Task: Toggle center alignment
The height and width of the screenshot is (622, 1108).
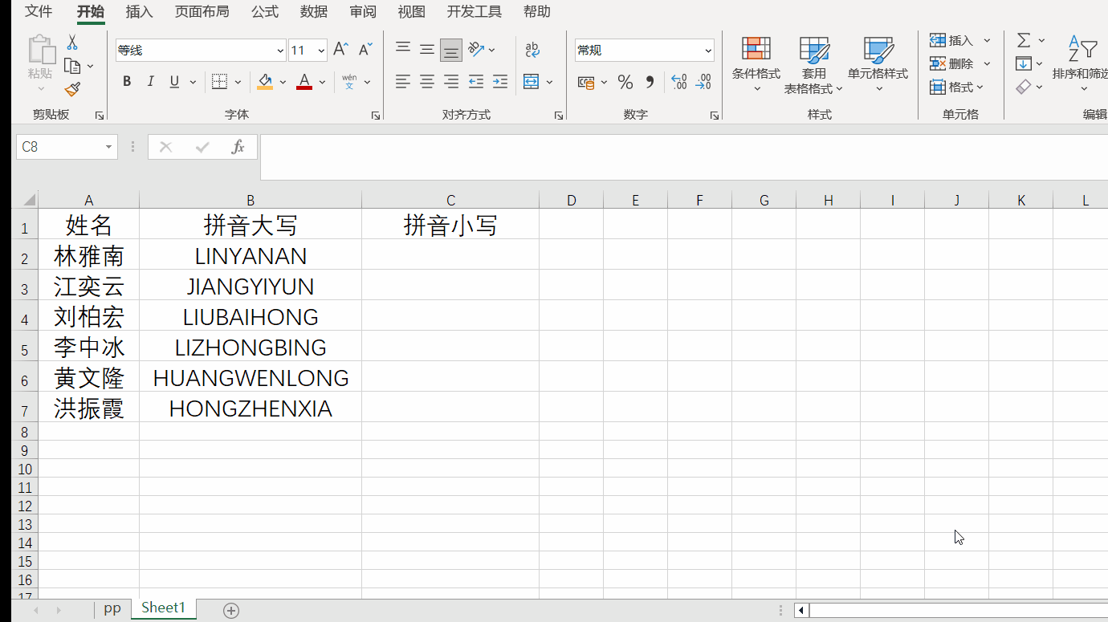Action: tap(426, 81)
